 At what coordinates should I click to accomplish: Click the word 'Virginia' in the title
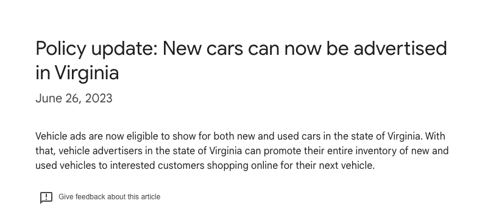pyautogui.click(x=87, y=73)
